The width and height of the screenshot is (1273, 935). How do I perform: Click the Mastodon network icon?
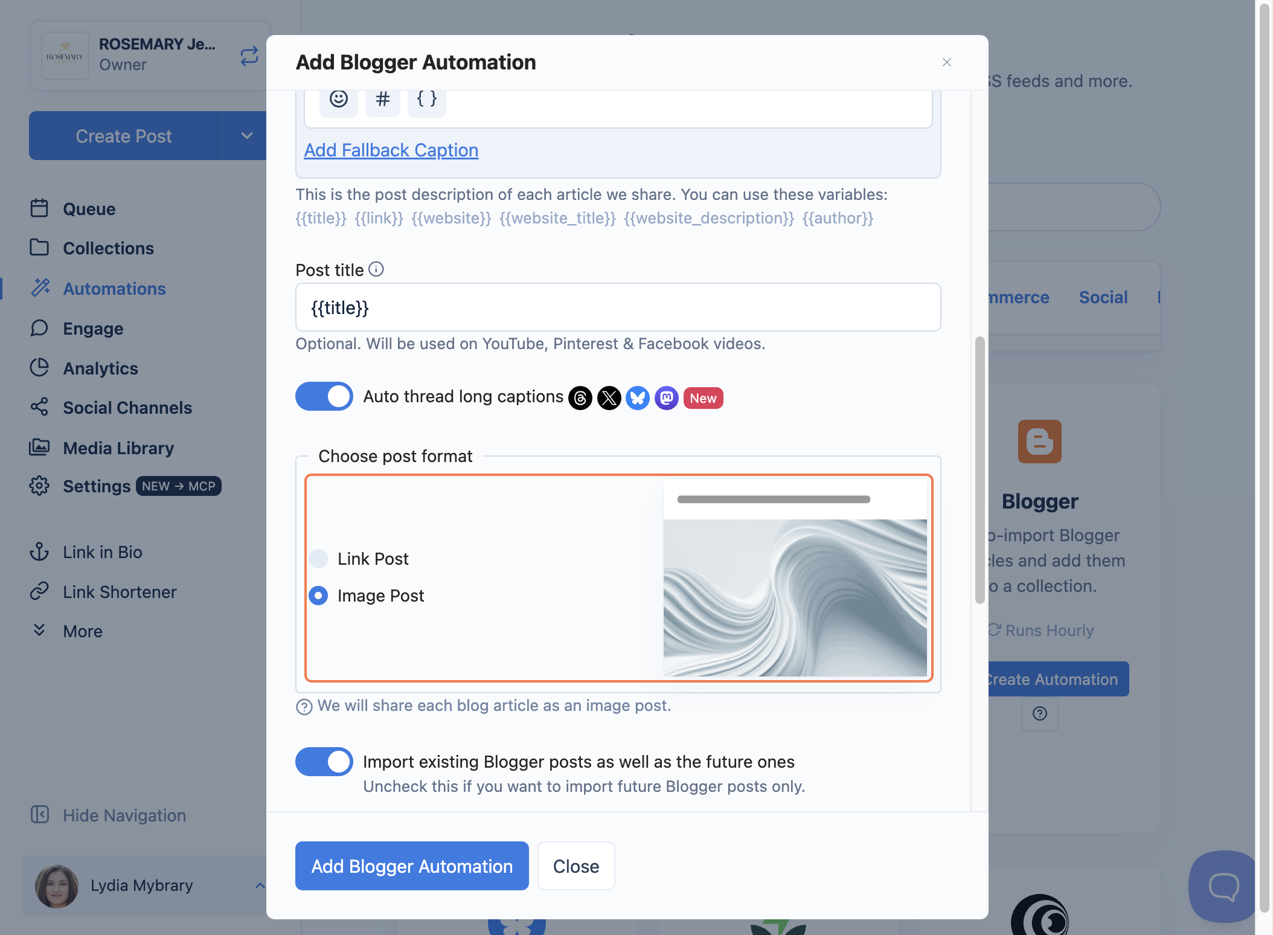[667, 398]
